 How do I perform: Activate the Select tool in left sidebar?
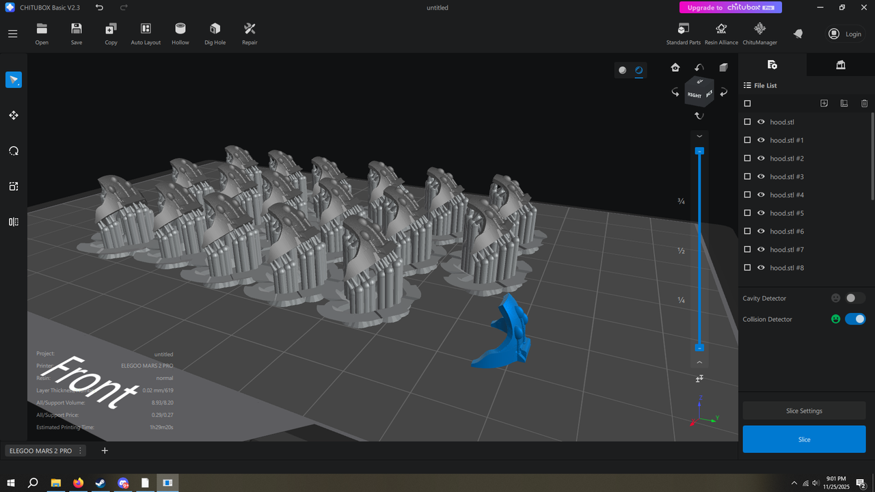pyautogui.click(x=14, y=80)
